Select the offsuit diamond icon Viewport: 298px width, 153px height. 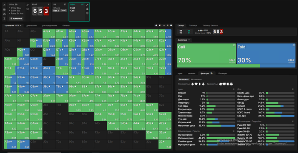click(200, 84)
